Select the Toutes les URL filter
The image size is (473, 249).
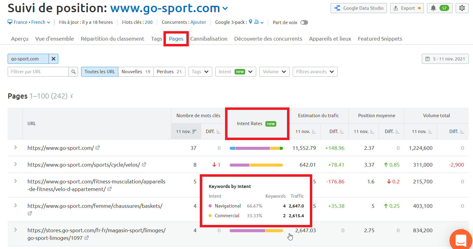100,72
